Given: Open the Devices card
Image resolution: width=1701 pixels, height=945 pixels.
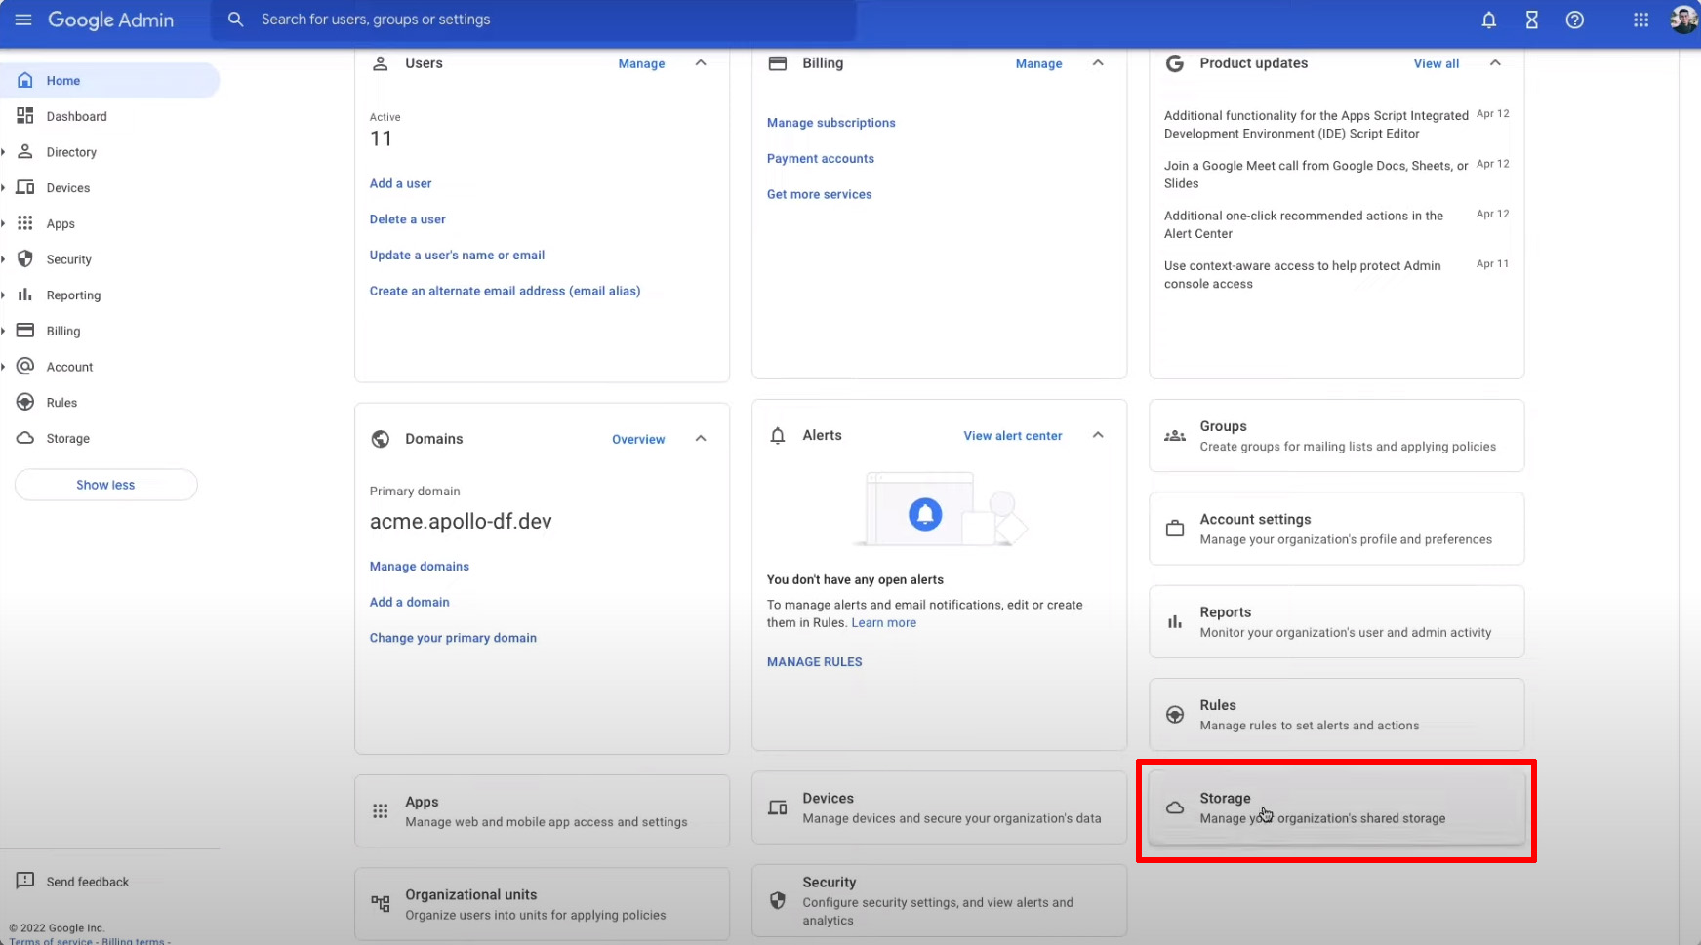Looking at the screenshot, I should pos(939,807).
